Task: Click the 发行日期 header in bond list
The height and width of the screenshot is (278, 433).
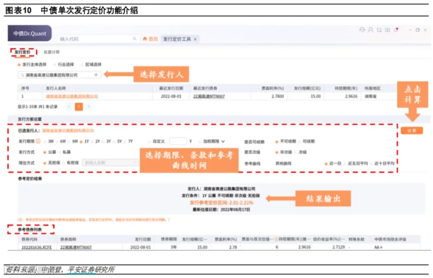Action: [143, 240]
